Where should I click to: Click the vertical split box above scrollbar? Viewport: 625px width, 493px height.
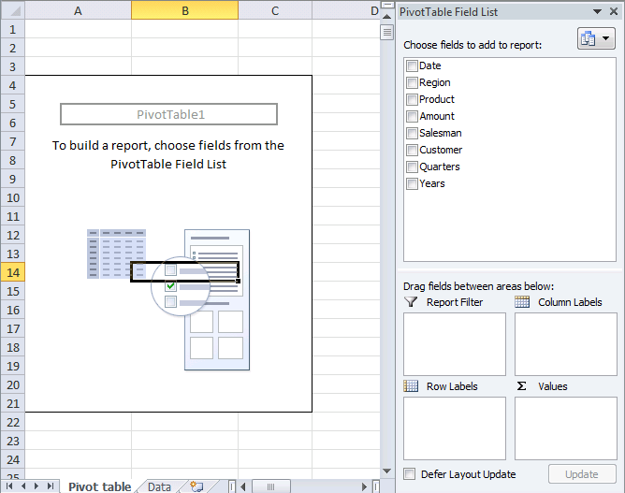(x=386, y=5)
